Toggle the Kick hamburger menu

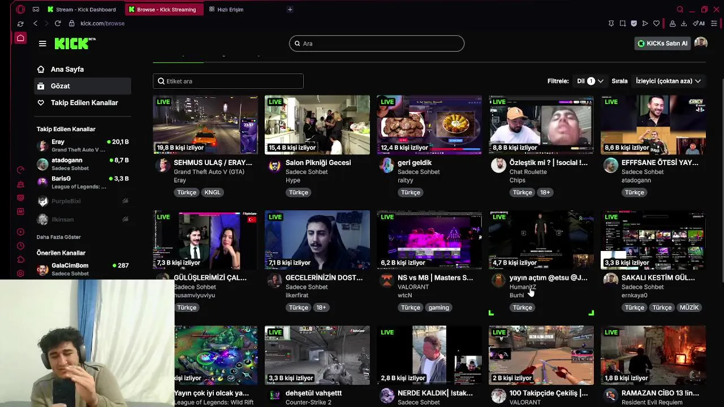click(x=42, y=44)
